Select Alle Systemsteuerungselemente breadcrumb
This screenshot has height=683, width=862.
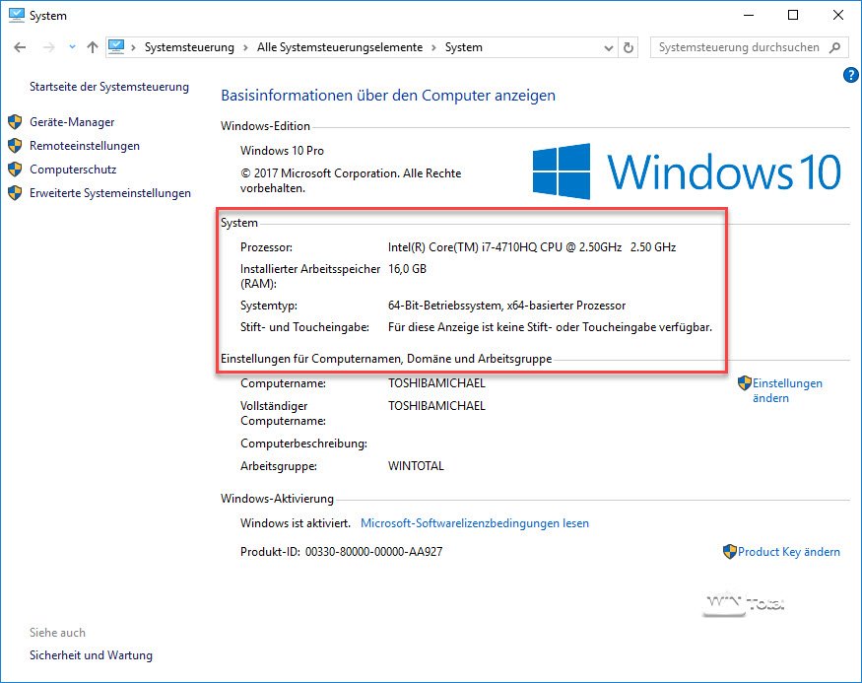pos(340,48)
